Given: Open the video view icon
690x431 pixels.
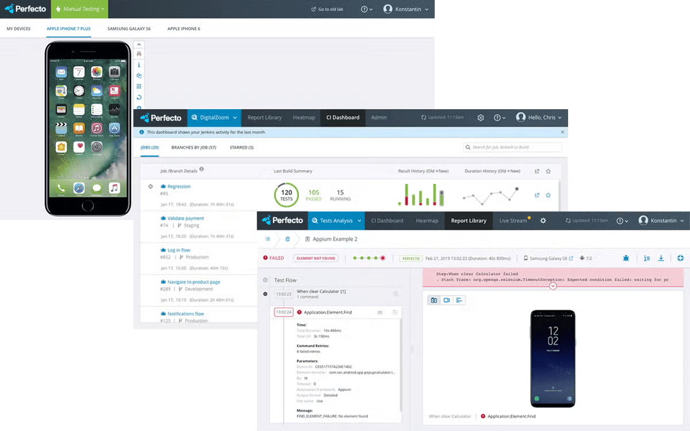Looking at the screenshot, I should pos(446,300).
